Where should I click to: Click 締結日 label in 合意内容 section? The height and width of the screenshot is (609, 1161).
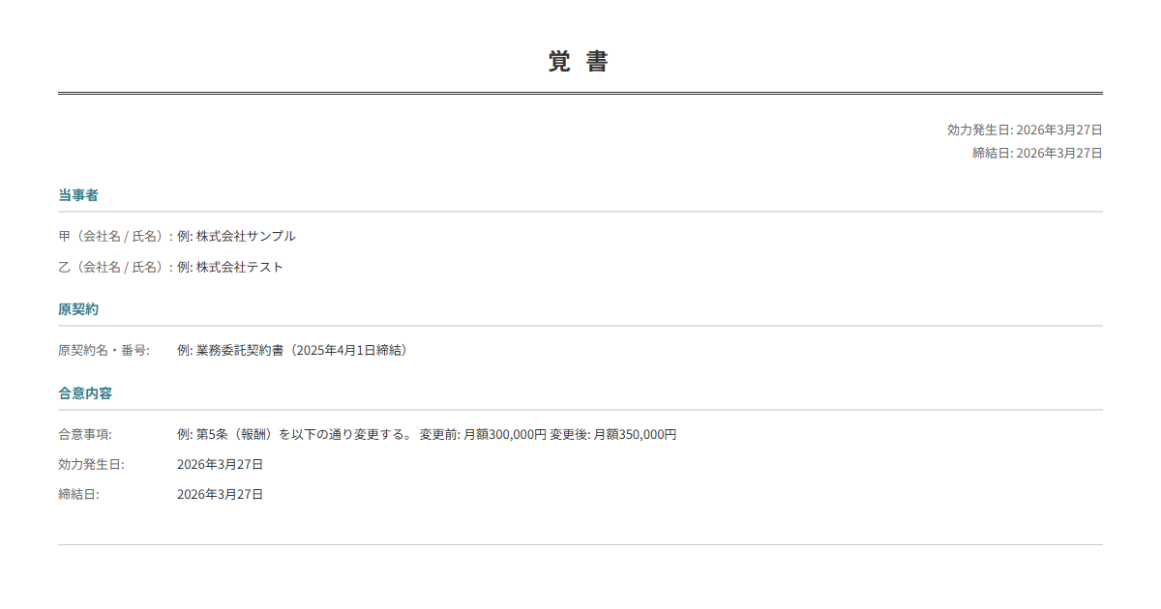(78, 495)
